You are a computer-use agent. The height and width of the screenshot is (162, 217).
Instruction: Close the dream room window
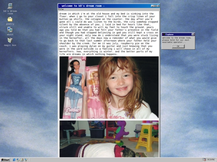click(158, 6)
